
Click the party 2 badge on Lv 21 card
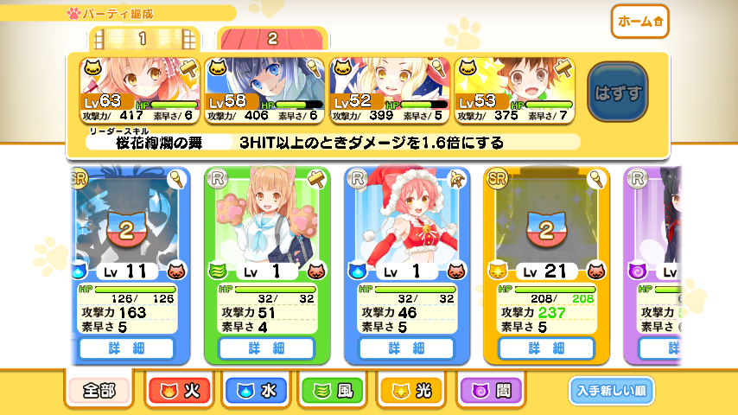click(x=546, y=229)
